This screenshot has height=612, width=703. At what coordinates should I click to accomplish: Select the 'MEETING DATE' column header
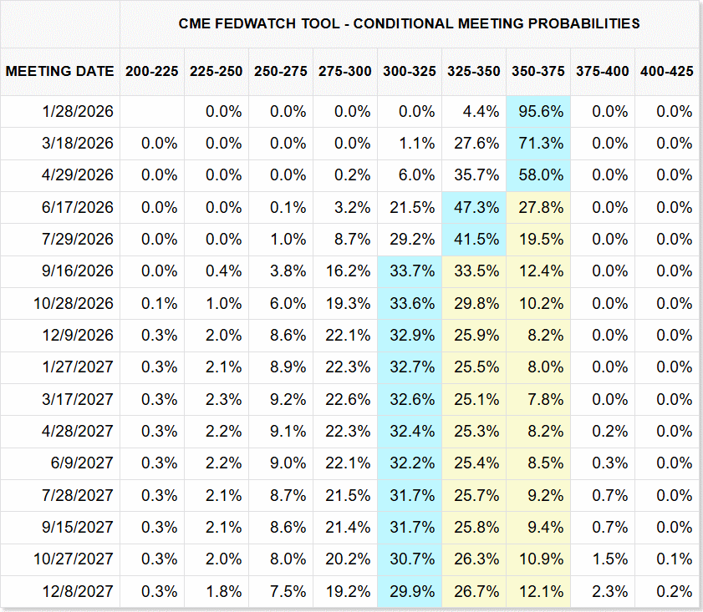pos(60,72)
